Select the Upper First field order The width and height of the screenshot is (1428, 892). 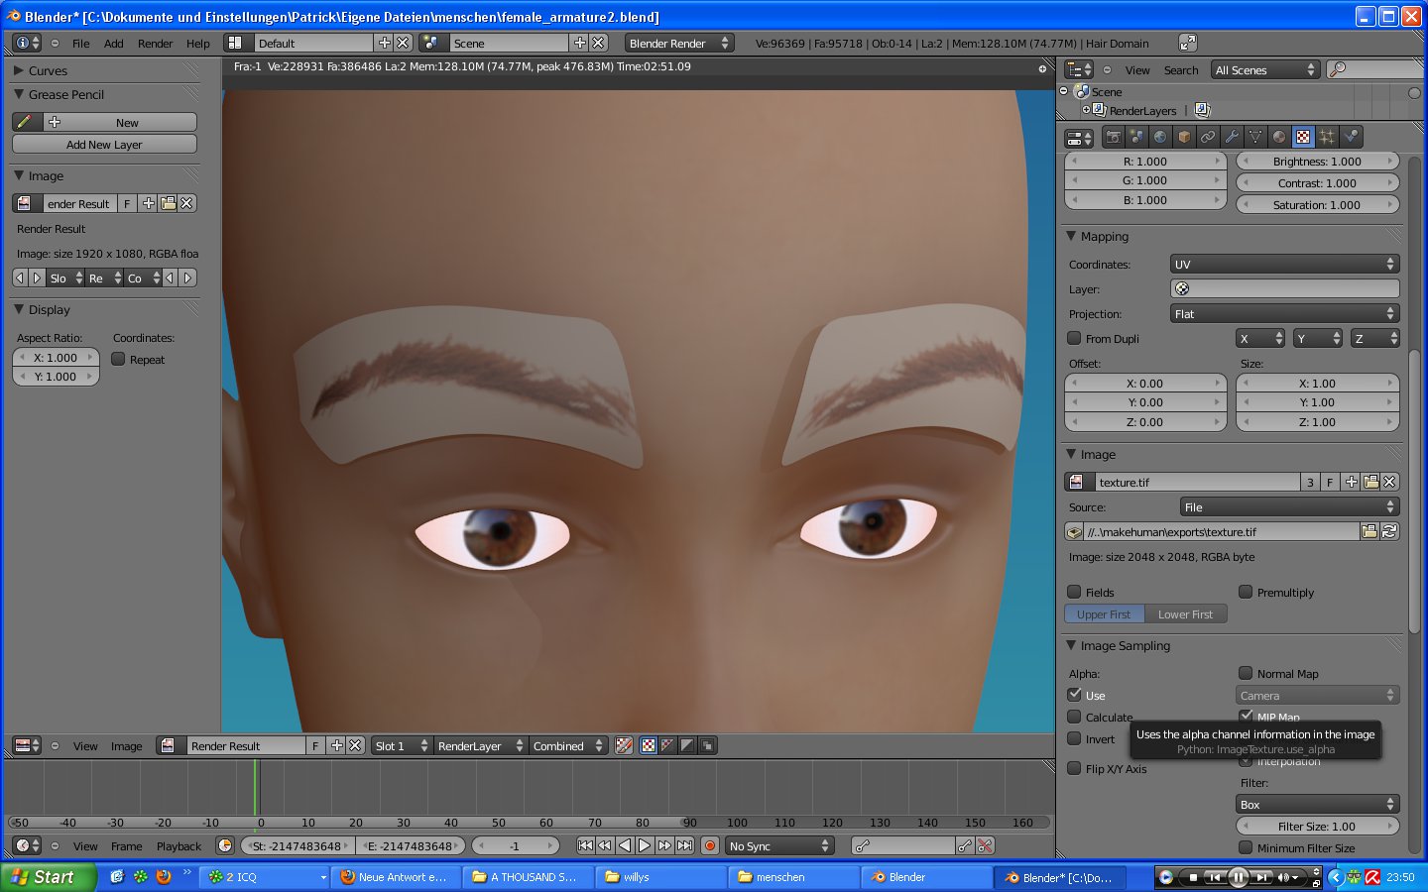coord(1104,613)
